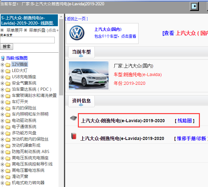The height and width of the screenshot is (187, 208).
Task: Open the 线路图 link
Action: 185,121
